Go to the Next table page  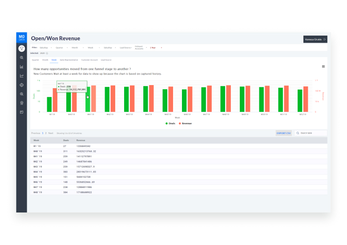[x=51, y=133]
